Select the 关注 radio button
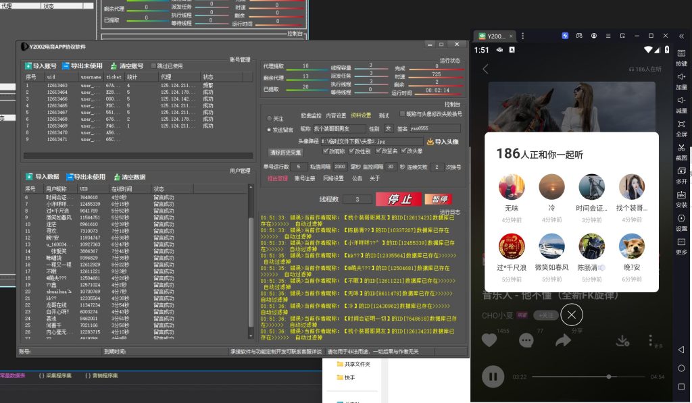Screen dimensions: 692x403 (x=270, y=118)
